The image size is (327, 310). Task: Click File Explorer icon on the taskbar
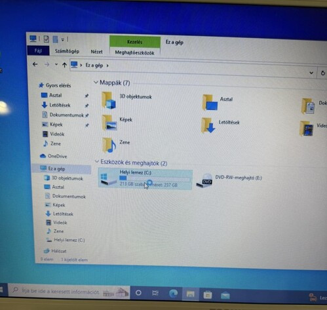click(x=191, y=294)
